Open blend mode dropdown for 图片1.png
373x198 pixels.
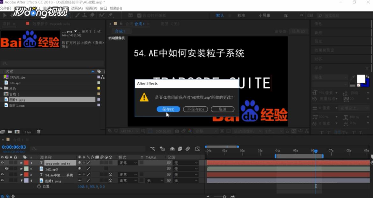pyautogui.click(x=128, y=181)
